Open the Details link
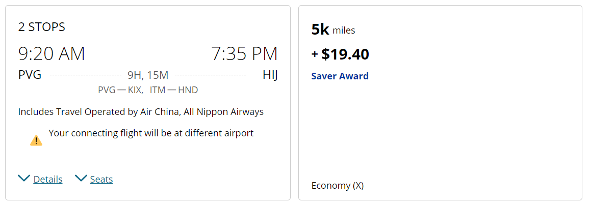This screenshot has width=589, height=205. [48, 180]
